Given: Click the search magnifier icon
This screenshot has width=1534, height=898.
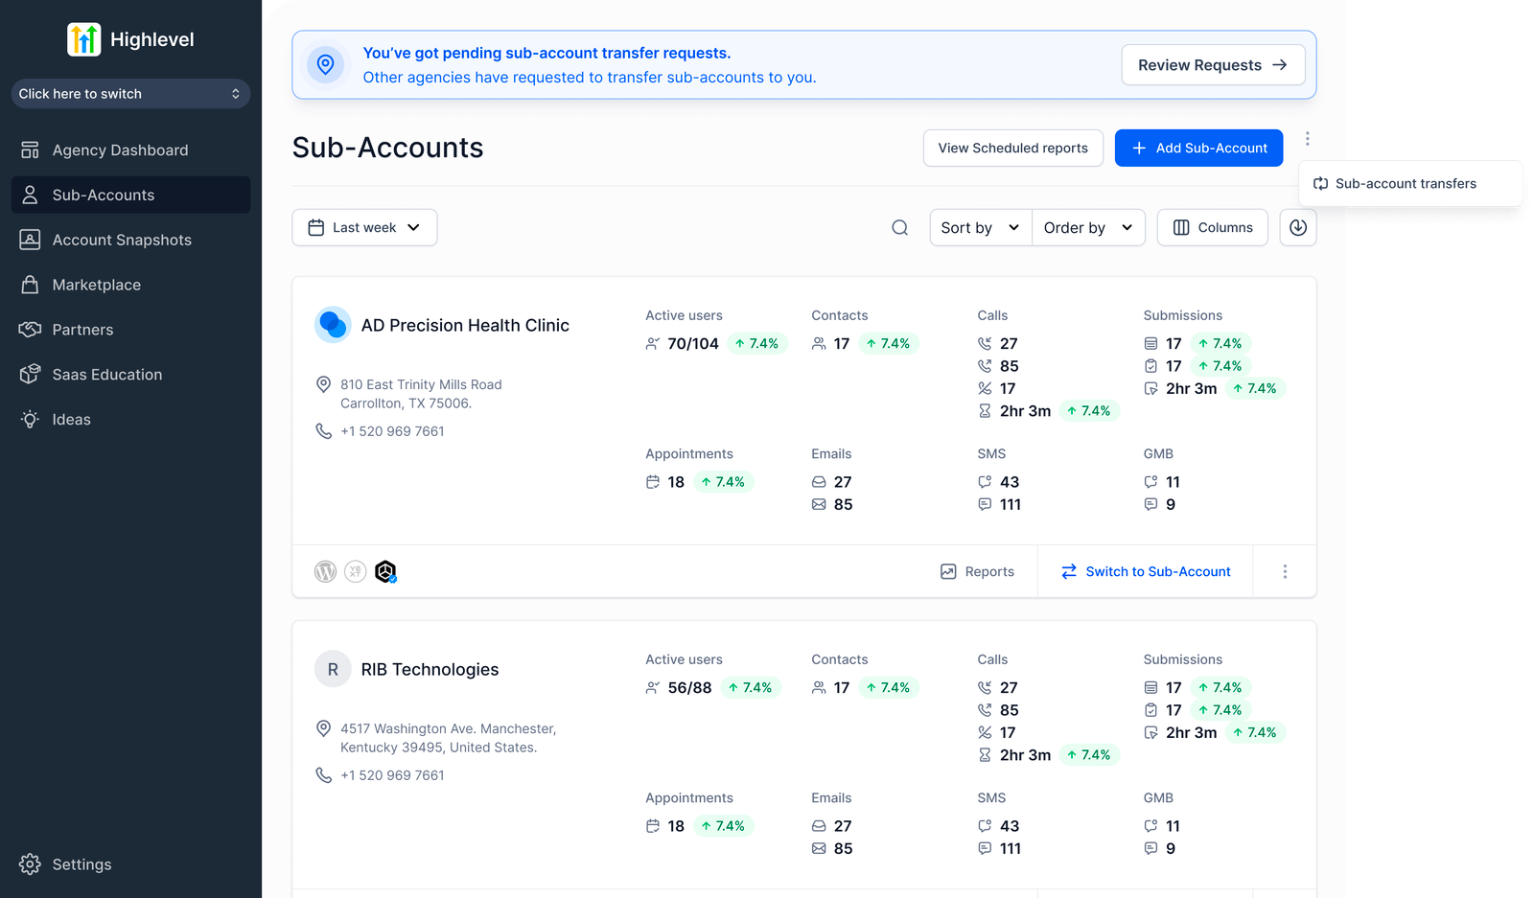Looking at the screenshot, I should [x=899, y=228].
